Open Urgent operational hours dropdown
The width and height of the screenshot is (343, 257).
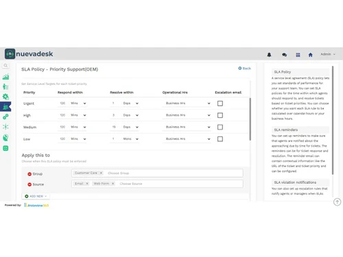coord(187,103)
